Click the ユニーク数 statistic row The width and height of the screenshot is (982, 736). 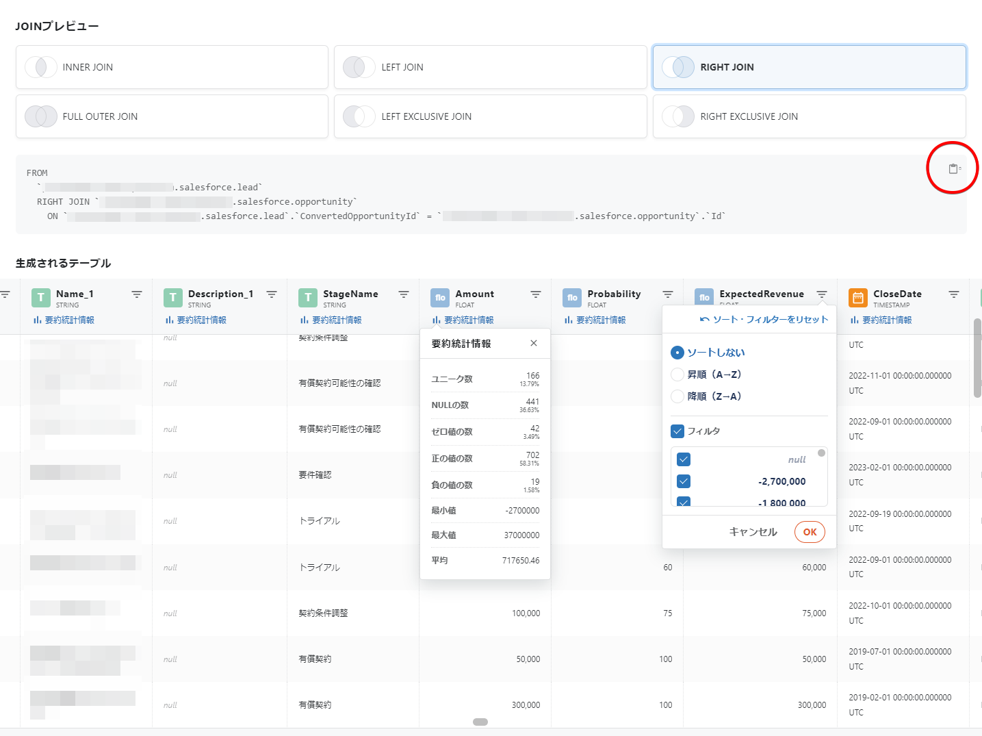tap(485, 379)
